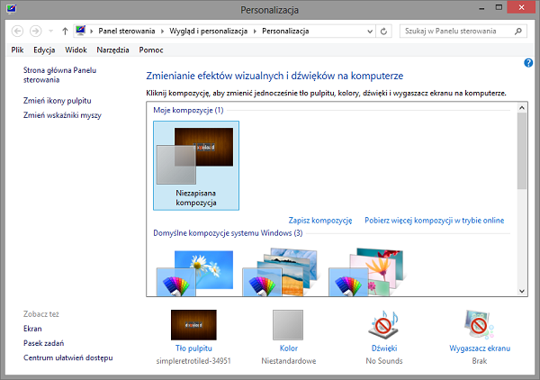Expand arrow after Panel sterowania breadcrumb
Image resolution: width=540 pixels, height=380 pixels.
point(162,32)
